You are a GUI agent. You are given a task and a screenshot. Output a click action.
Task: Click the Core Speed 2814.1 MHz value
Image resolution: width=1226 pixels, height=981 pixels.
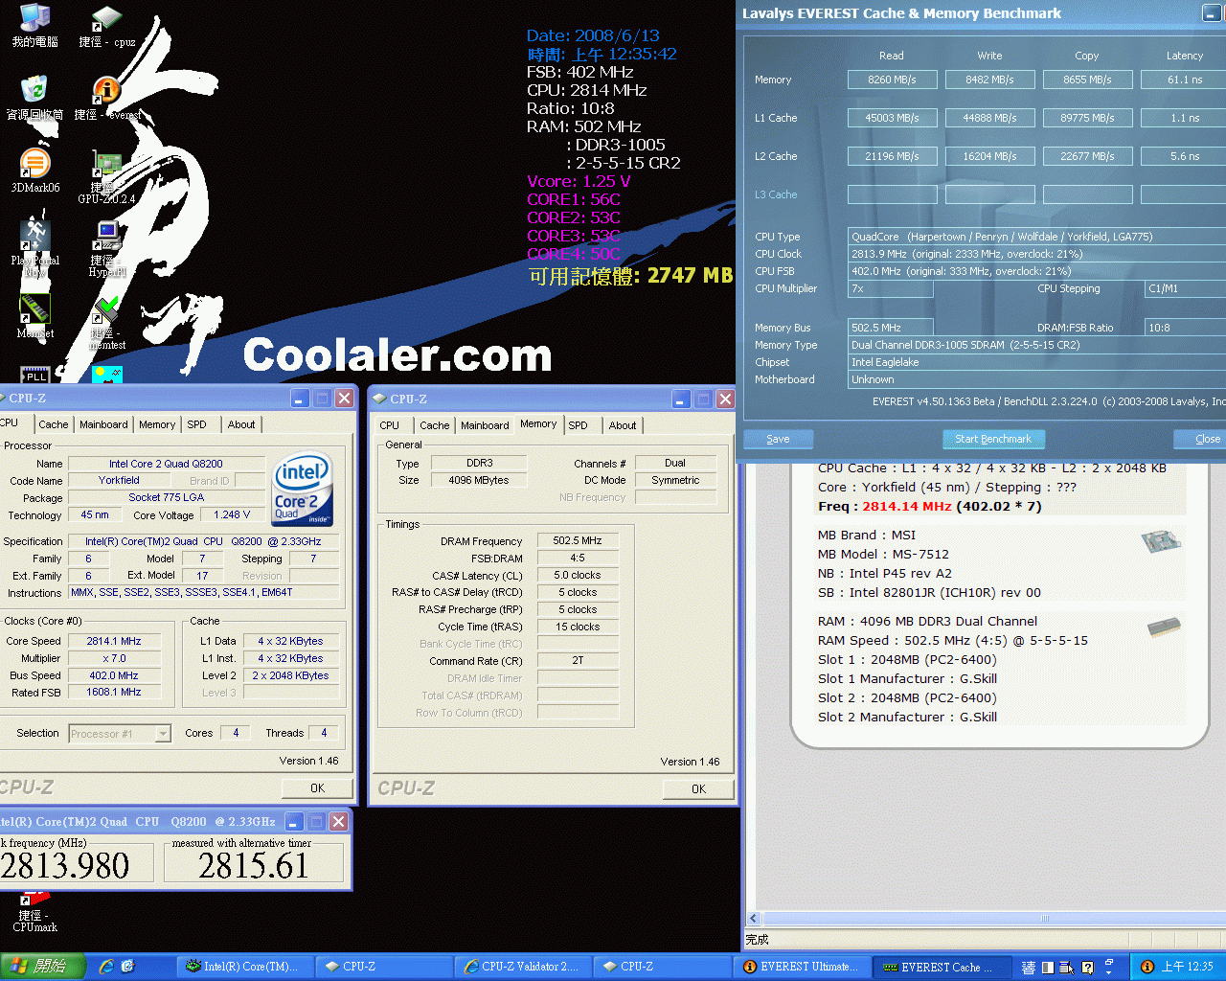tap(114, 641)
